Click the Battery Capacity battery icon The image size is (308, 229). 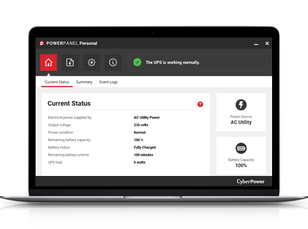pyautogui.click(x=241, y=149)
